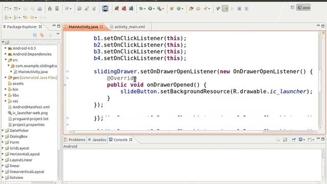Click Collapse All in Package Explorer

click(35, 35)
